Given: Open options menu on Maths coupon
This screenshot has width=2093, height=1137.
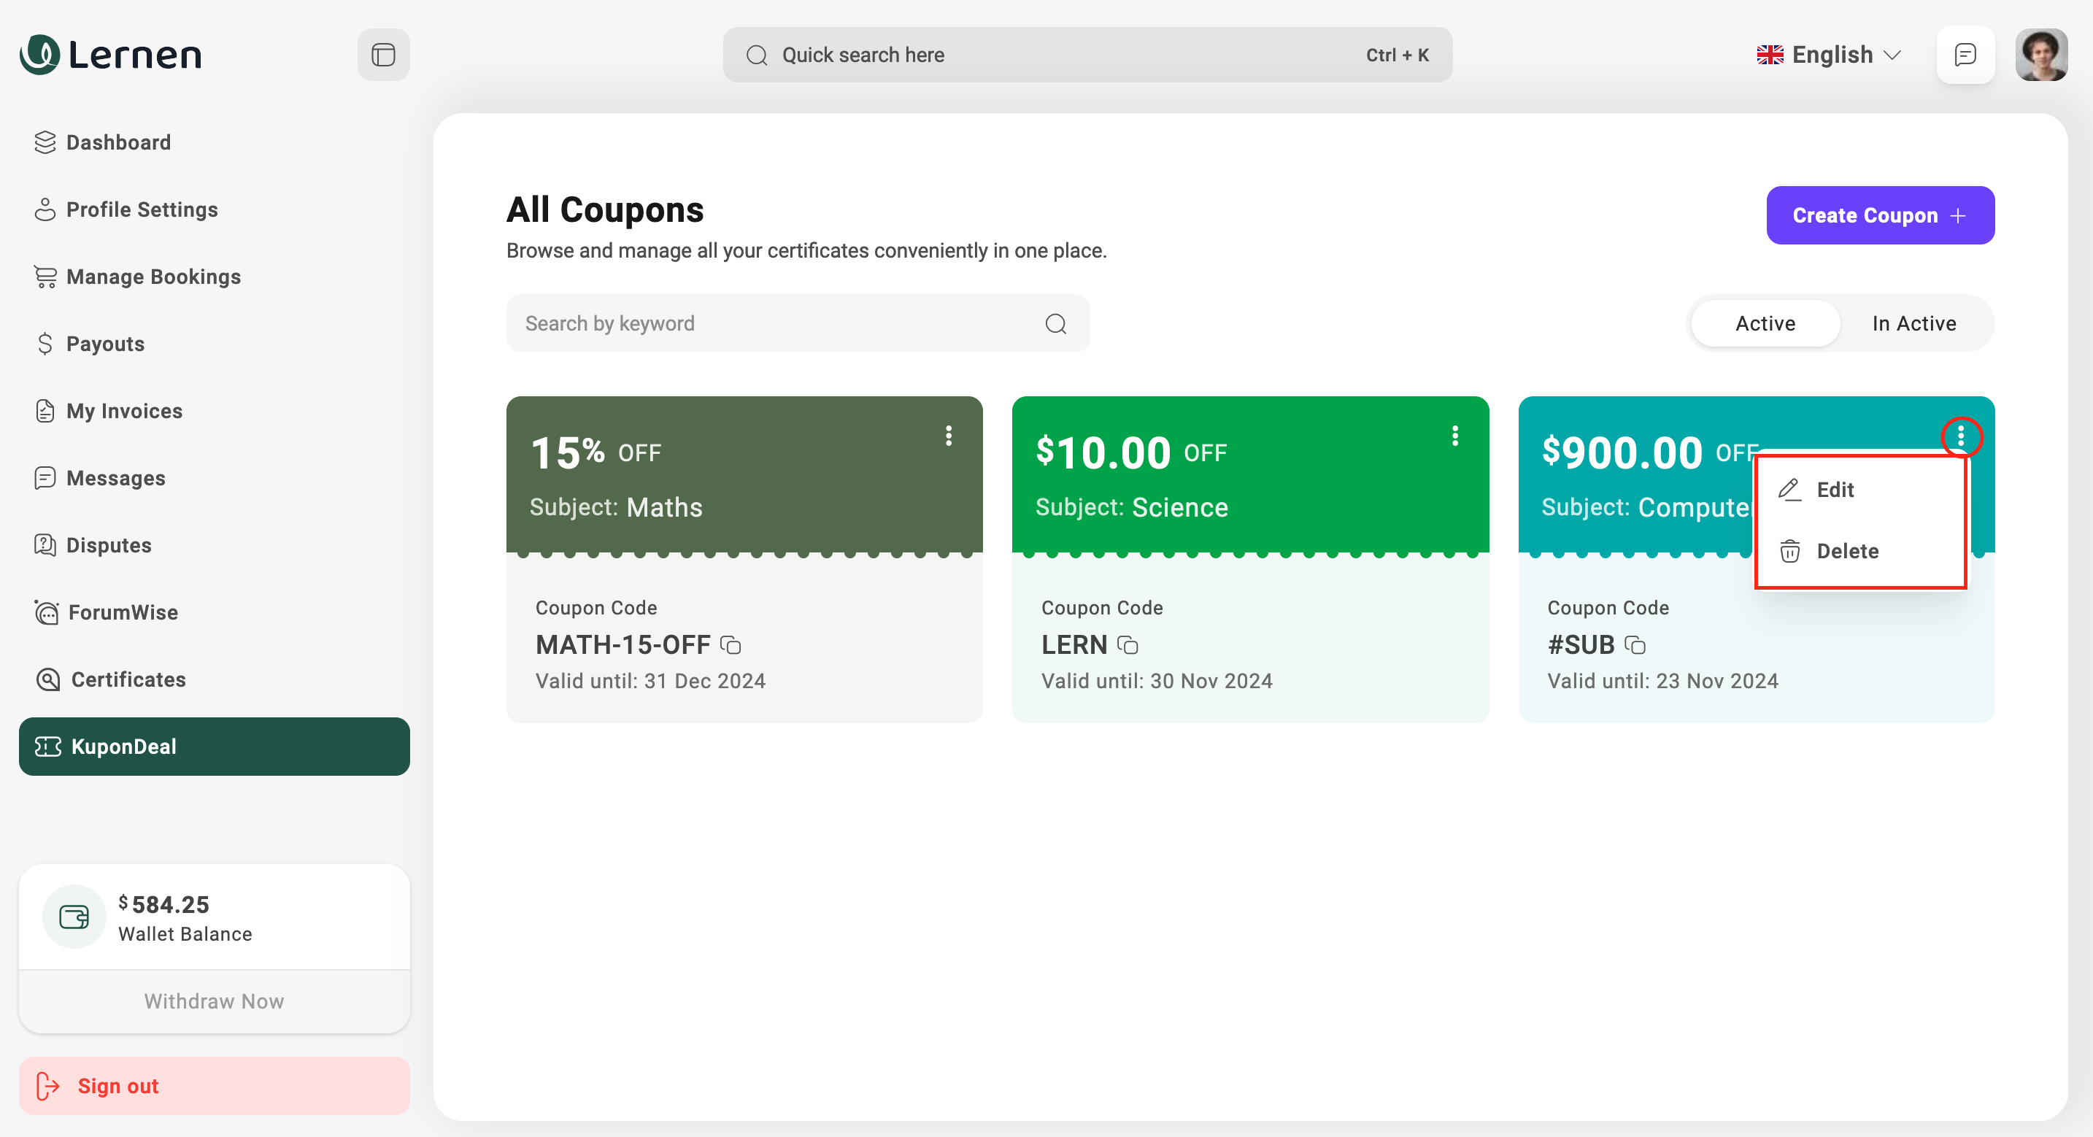Looking at the screenshot, I should [x=948, y=436].
